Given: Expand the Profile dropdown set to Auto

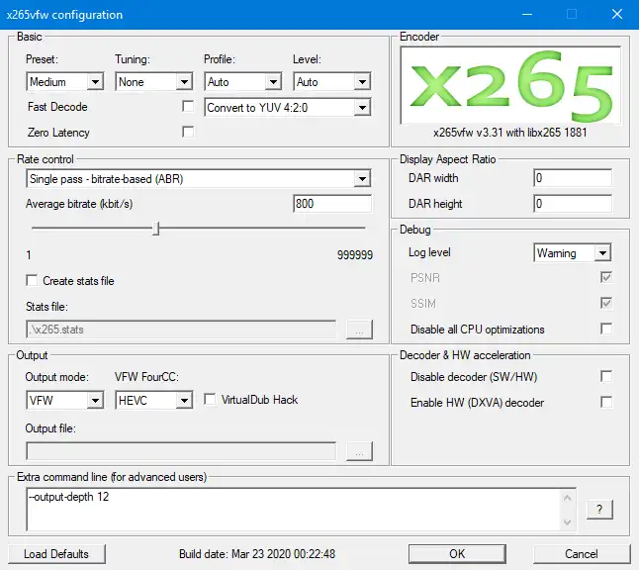Looking at the screenshot, I should (243, 81).
